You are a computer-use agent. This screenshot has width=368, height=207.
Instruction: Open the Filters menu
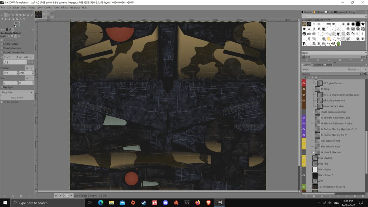tap(64, 7)
